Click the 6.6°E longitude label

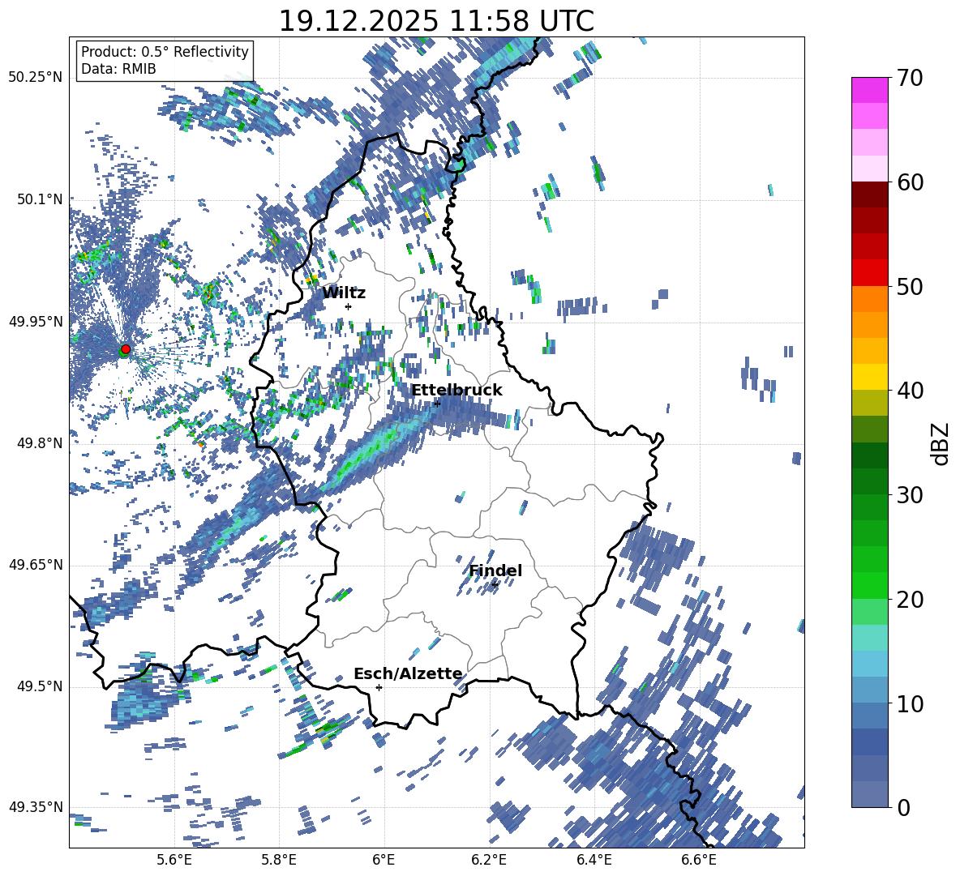(699, 860)
